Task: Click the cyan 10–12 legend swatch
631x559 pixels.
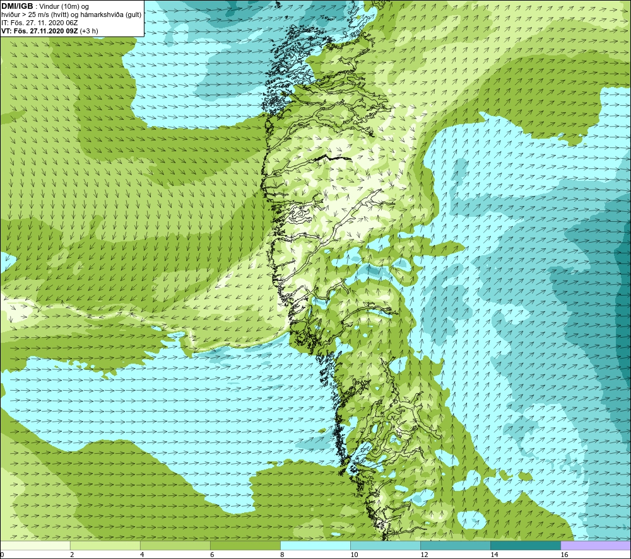Action: point(385,545)
